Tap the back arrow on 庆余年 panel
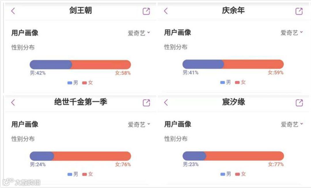 165,11
